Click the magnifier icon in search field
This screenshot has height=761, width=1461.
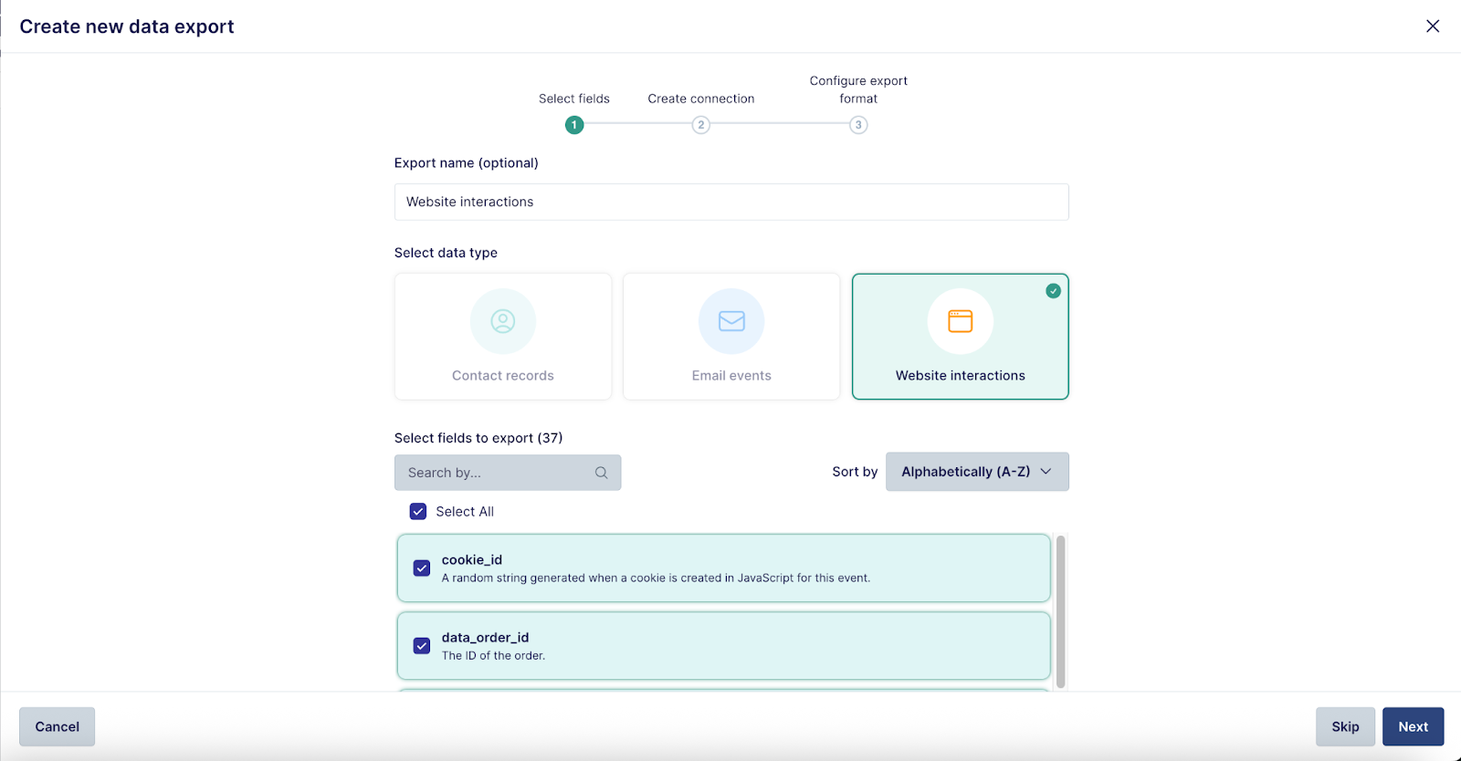tap(601, 473)
